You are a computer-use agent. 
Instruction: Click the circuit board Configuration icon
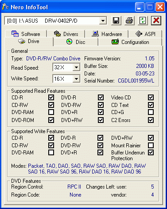[115, 42]
